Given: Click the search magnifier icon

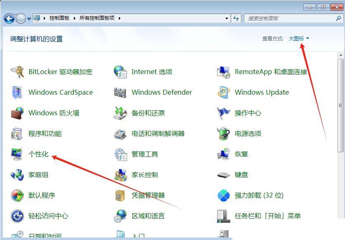Looking at the screenshot, I should (x=339, y=19).
